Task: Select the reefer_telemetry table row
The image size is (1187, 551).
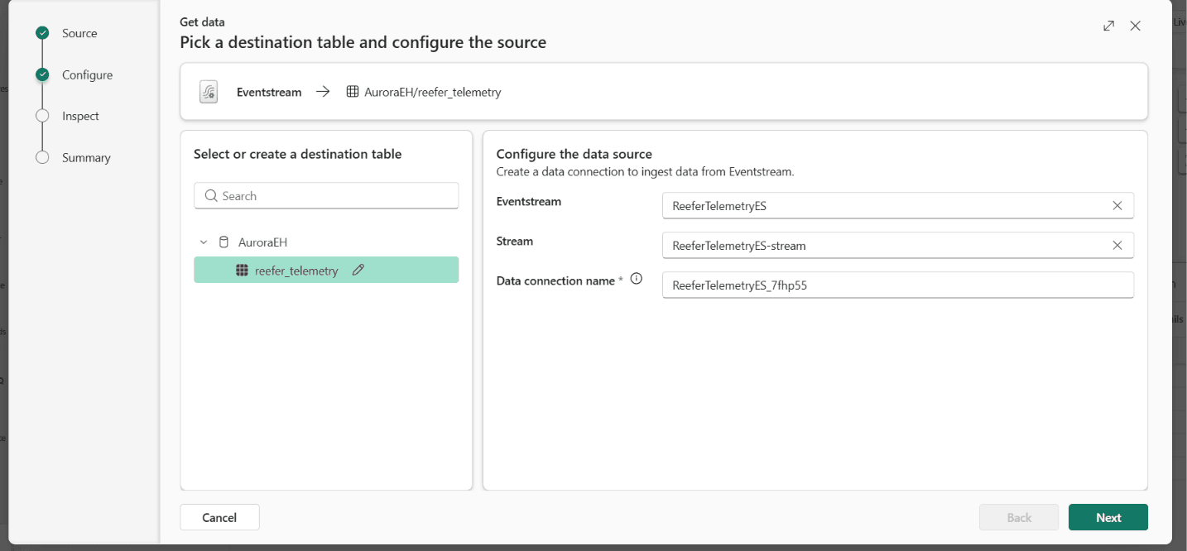Action: tap(326, 270)
